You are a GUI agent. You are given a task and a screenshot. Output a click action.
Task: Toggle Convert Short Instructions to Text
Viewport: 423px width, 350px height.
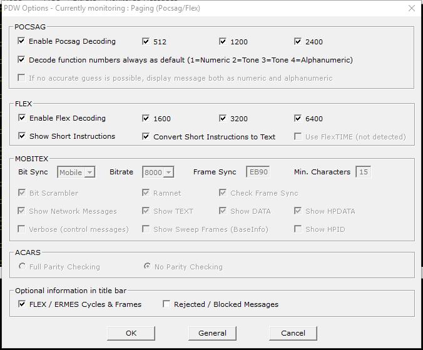click(x=146, y=136)
